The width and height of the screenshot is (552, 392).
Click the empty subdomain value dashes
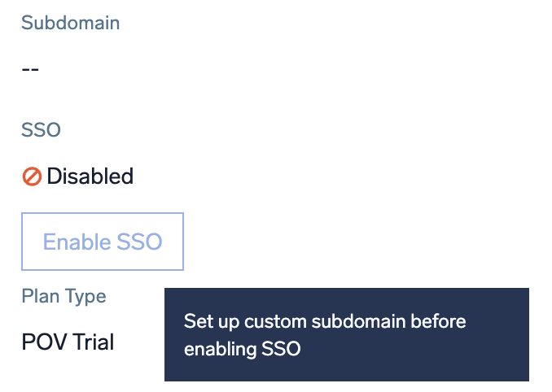30,68
